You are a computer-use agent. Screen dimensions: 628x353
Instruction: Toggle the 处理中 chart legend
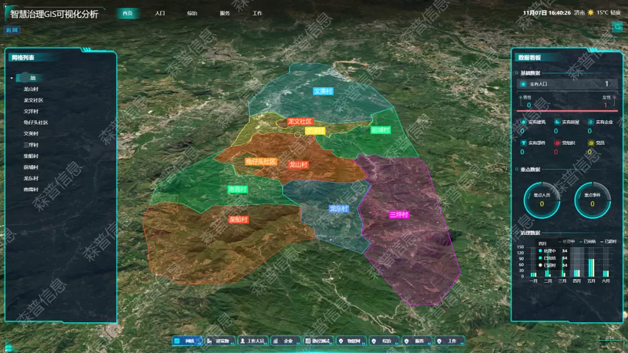pos(567,241)
